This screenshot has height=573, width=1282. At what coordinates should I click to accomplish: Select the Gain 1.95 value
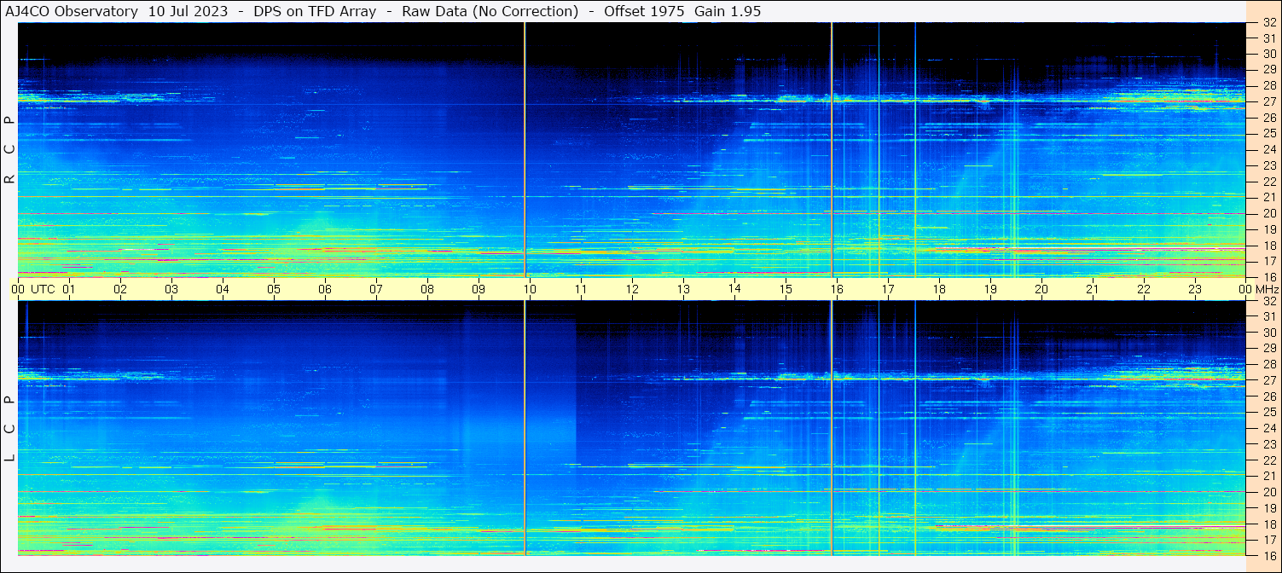(x=729, y=11)
